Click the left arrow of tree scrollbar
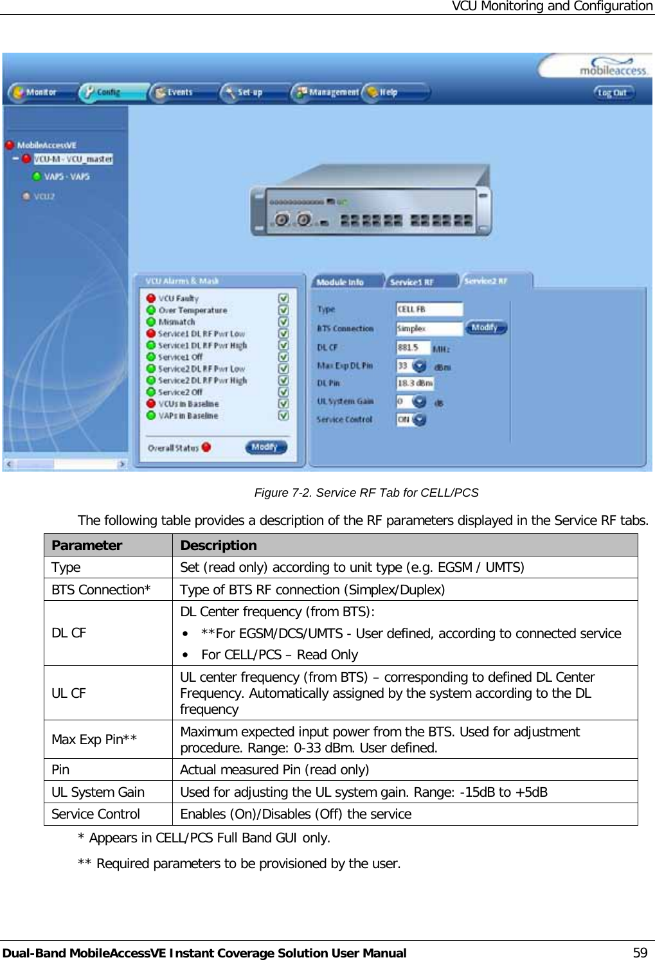Image resolution: width=655 pixels, height=960 pixels. point(9,464)
